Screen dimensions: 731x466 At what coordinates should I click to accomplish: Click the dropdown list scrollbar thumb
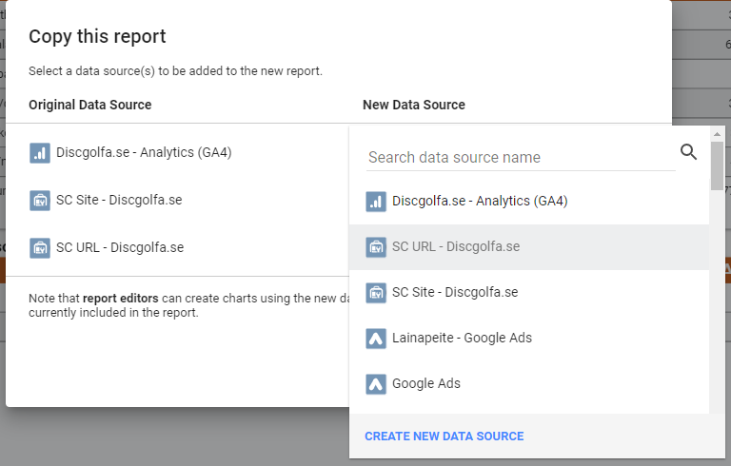717,165
